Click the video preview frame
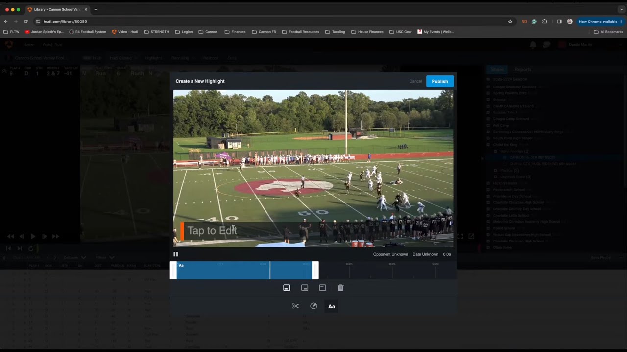Screen dimensions: 627x352 pyautogui.click(x=313, y=169)
